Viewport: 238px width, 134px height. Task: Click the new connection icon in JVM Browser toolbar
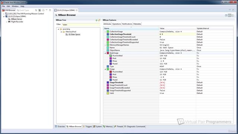40,10
